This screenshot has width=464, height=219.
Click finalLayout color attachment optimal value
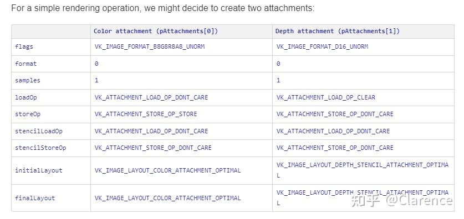(168, 198)
